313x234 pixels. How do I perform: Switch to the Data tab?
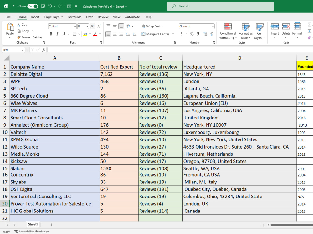click(90, 17)
